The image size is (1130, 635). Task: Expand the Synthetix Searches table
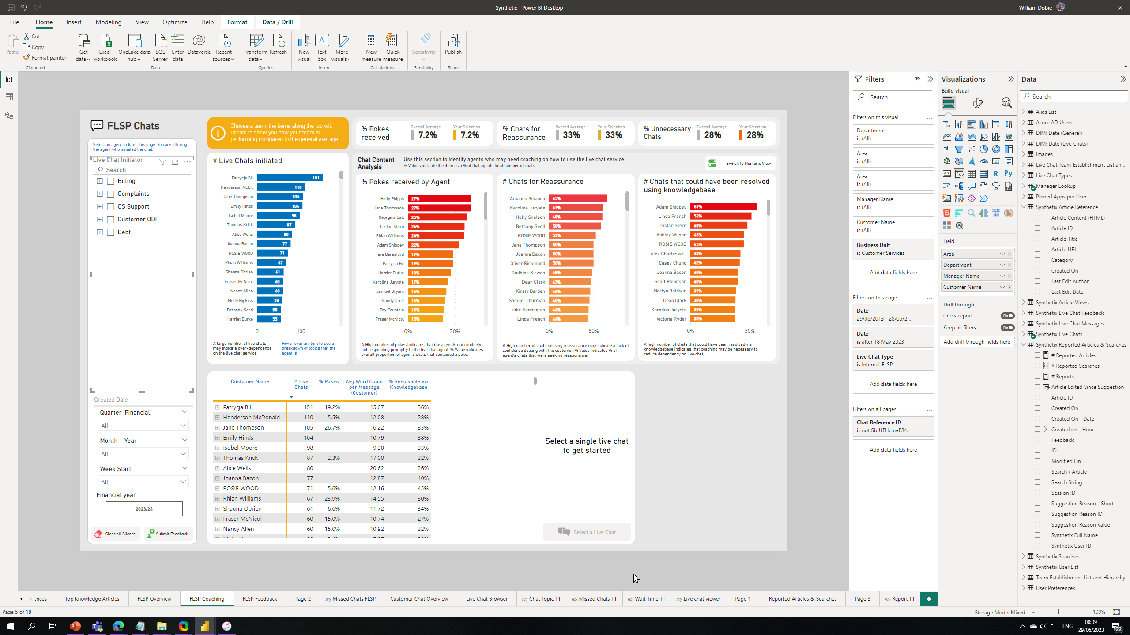click(x=1023, y=556)
